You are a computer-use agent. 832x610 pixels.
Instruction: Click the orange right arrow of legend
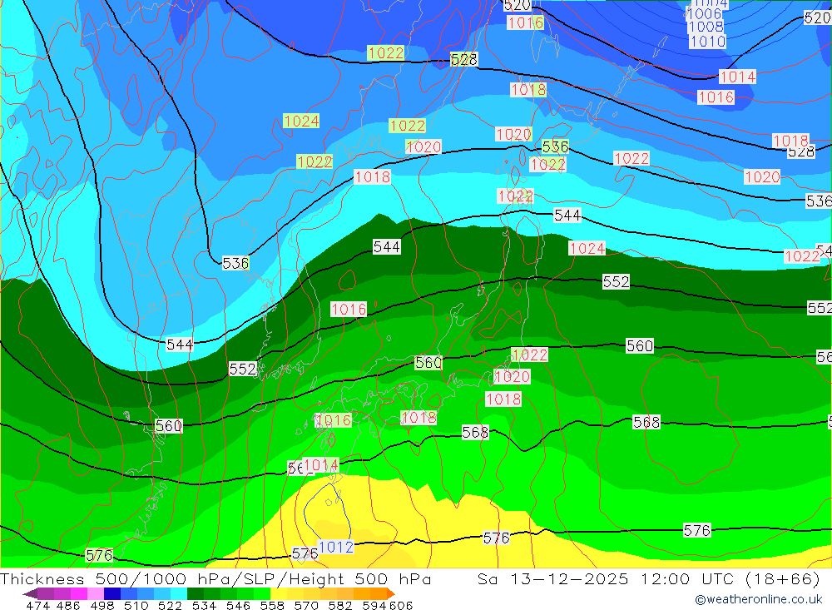click(391, 593)
